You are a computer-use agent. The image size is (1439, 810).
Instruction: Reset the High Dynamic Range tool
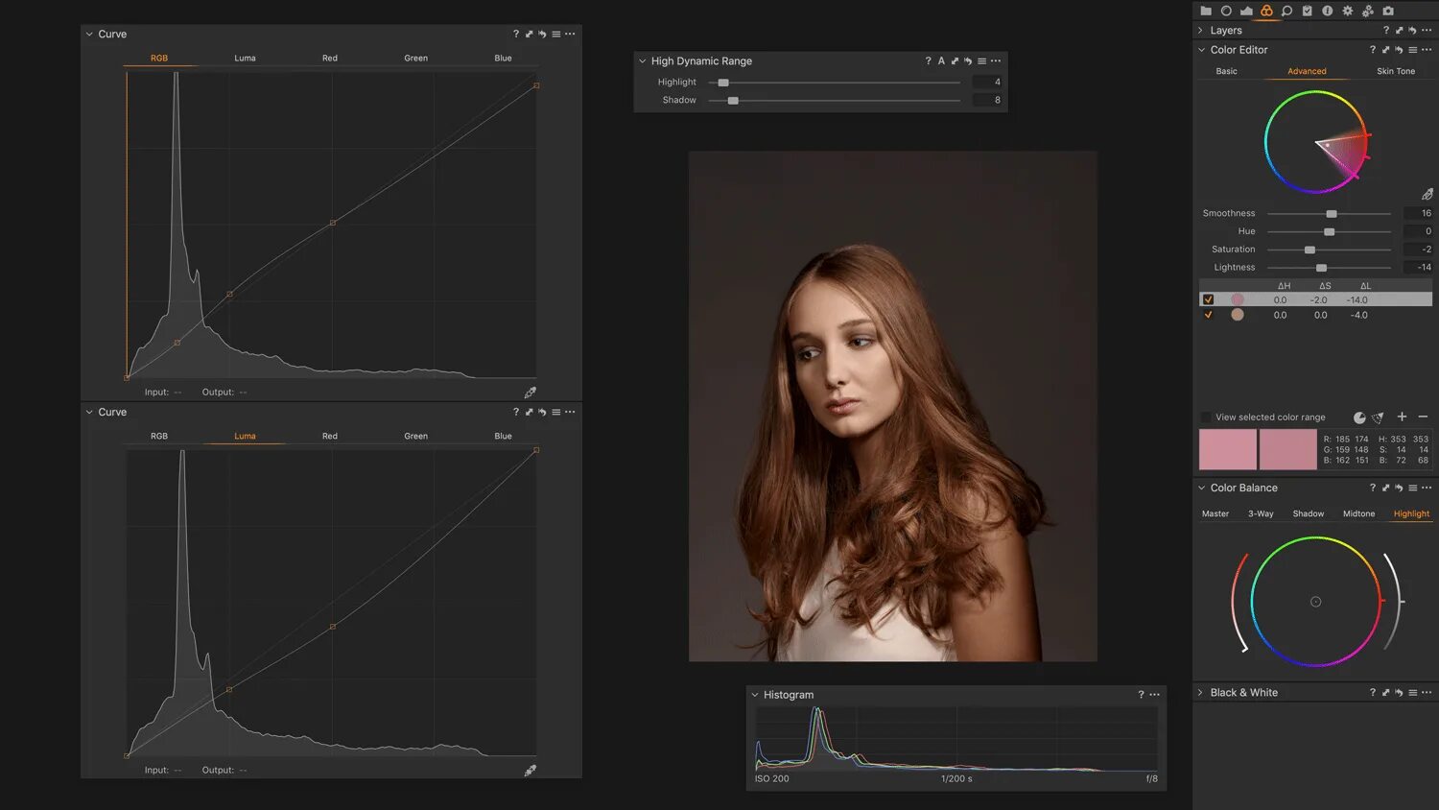968,60
